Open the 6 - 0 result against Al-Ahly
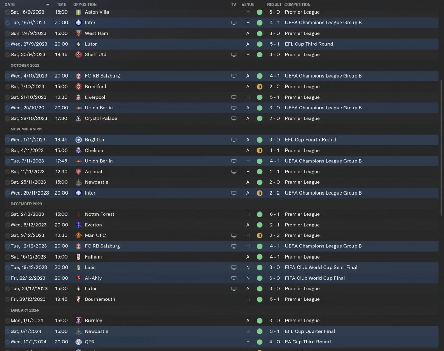The height and width of the screenshot is (351, 444). [274, 278]
